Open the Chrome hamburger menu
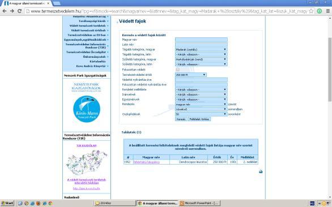This screenshot has height=207, width=332. (328, 11)
